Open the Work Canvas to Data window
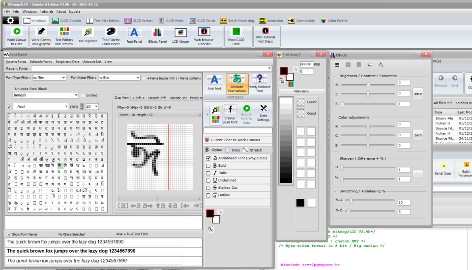 click(x=17, y=35)
